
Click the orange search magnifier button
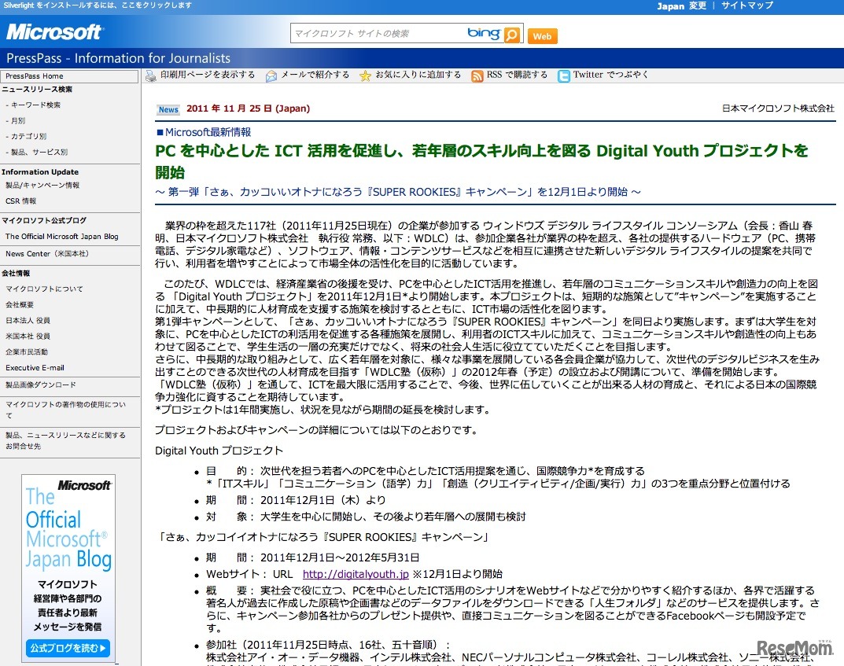click(x=512, y=34)
